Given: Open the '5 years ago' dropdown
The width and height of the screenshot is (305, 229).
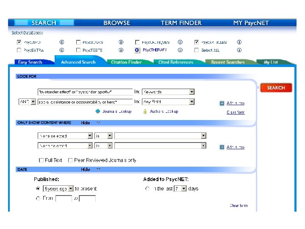Looking at the screenshot, I should 58,188.
